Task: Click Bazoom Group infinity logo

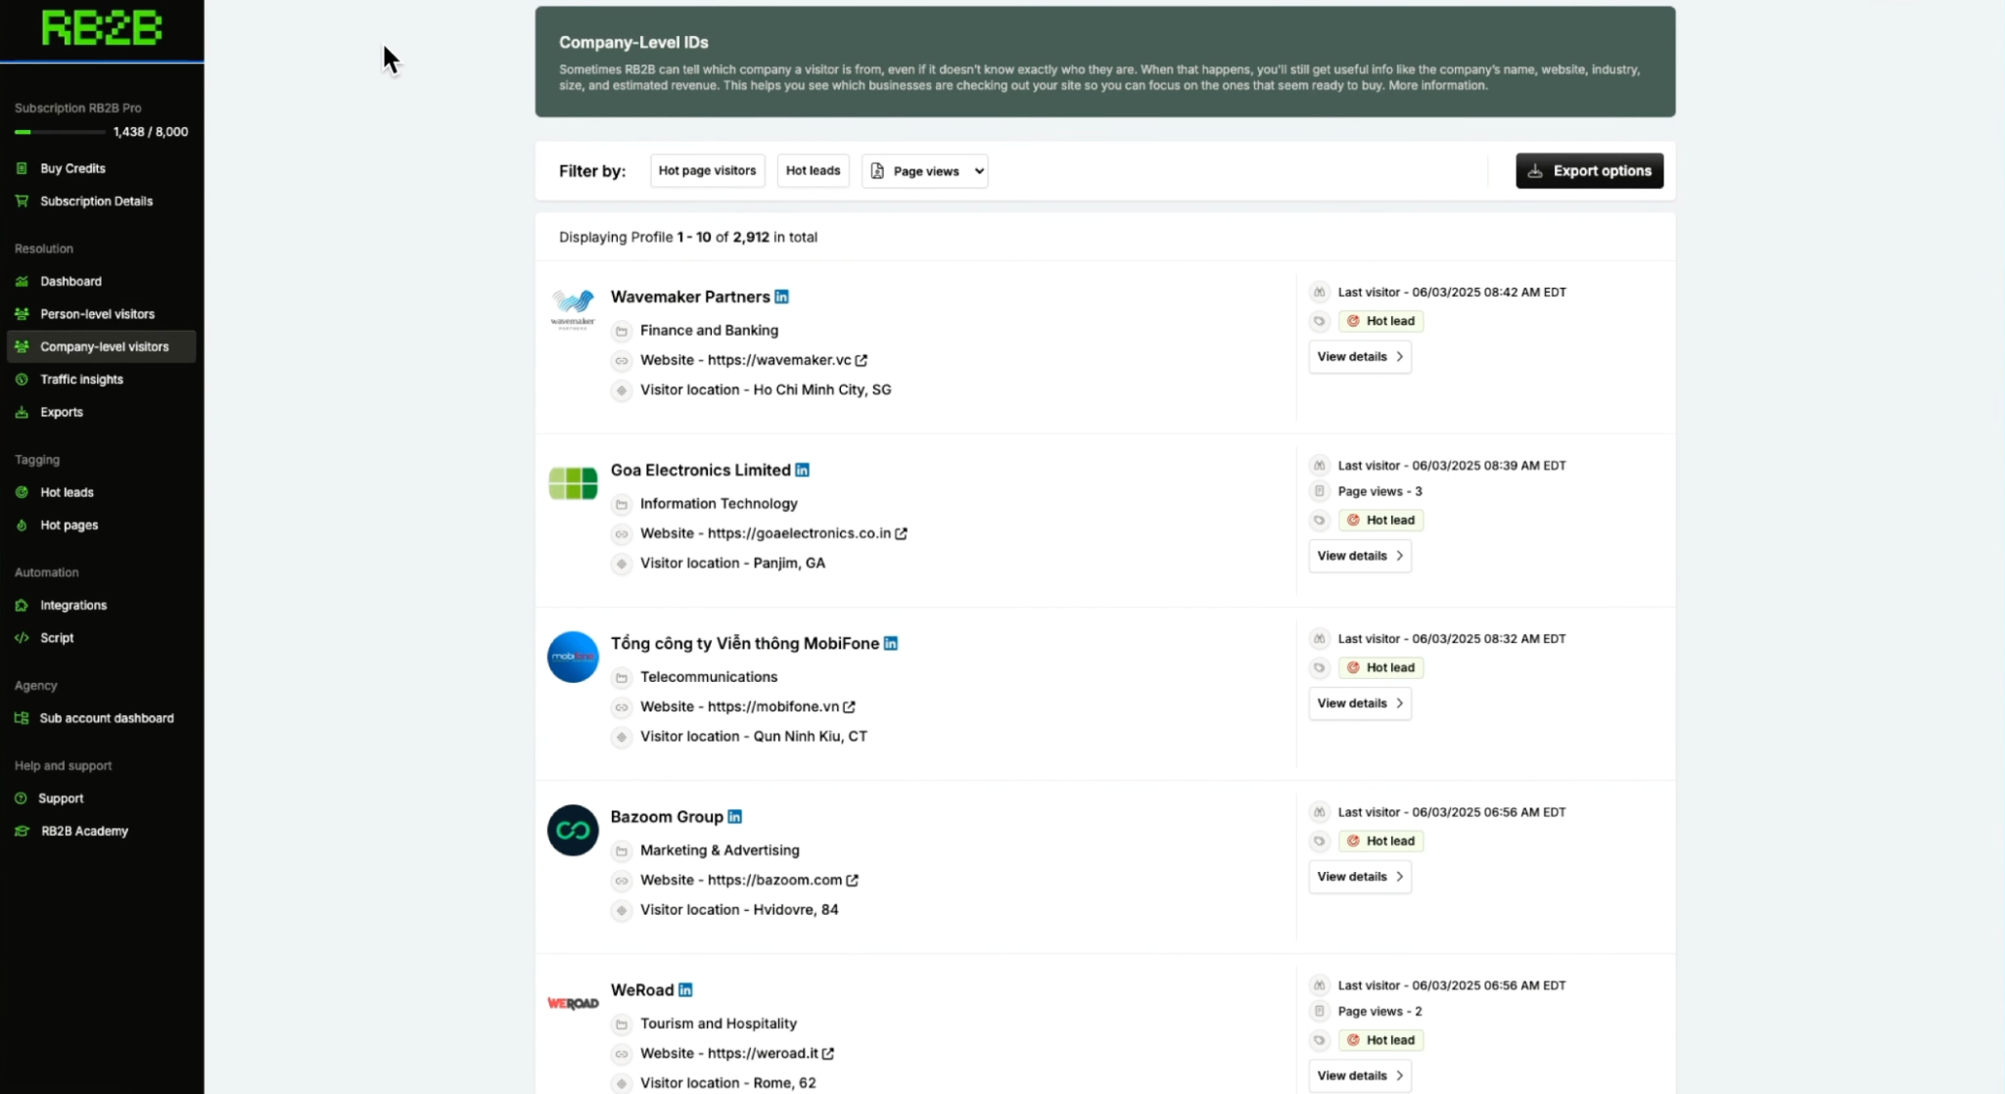Action: 573,830
